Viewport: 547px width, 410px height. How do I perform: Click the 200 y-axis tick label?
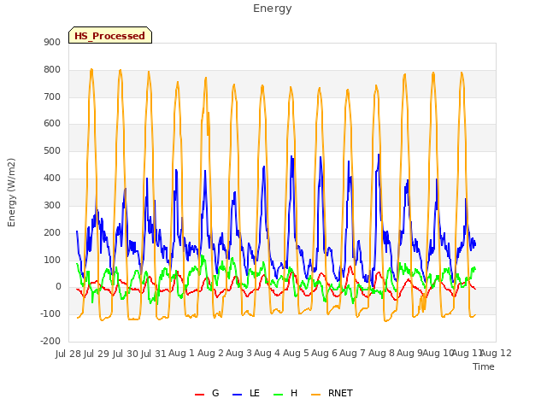[x=52, y=232]
